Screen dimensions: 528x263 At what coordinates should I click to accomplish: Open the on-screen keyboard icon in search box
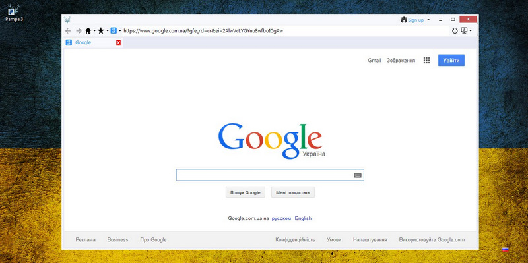click(x=358, y=175)
